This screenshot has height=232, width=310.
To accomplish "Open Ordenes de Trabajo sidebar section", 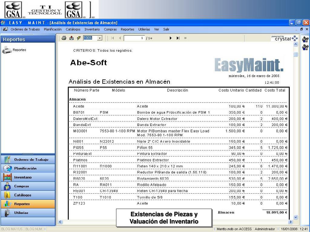I will 28,159.
